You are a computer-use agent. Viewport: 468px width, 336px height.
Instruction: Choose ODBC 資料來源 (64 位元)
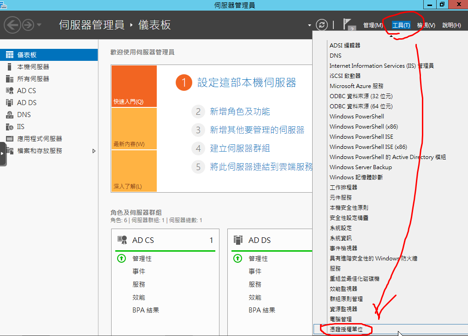pyautogui.click(x=361, y=106)
